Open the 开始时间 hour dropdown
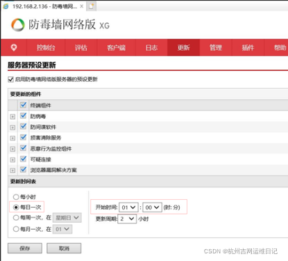Screen dimensions: 288x261 tap(128, 208)
